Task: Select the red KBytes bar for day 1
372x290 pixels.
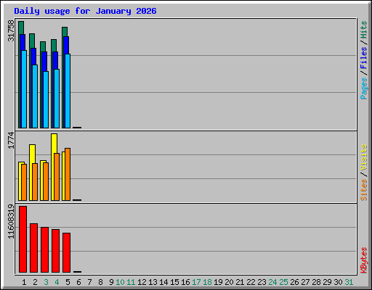Action: pos(23,239)
